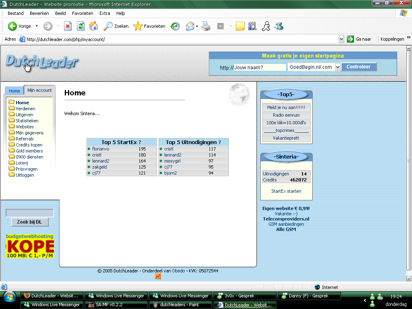Screen dimensions: 412x309
Task: Open the Favorieten menu in the menu bar
Action: [x=82, y=13]
